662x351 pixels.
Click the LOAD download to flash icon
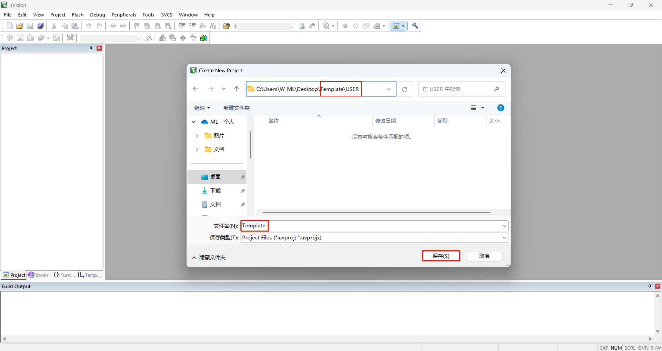(x=70, y=38)
